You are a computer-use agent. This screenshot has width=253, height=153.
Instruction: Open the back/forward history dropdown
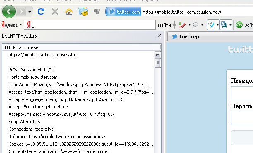point(29,12)
